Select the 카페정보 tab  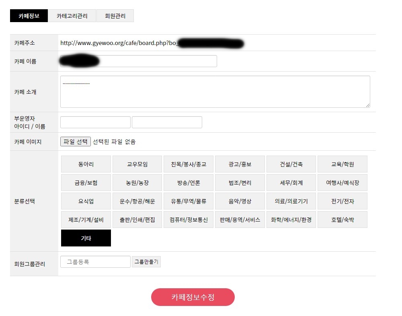click(29, 16)
